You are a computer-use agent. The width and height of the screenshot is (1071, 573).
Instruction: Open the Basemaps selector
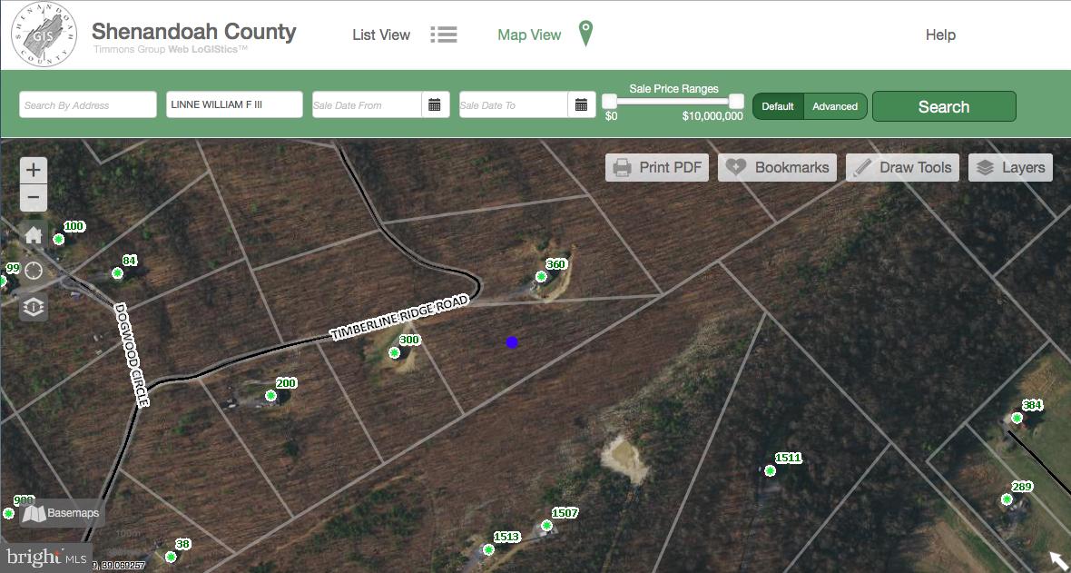coord(62,513)
